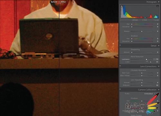Click the Split Toning Balance slider handle
The image size is (161, 116).
tap(142, 31)
